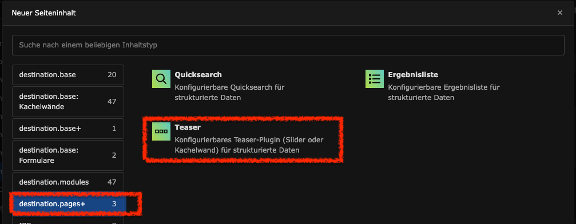Click the Teaser description text

pos(249,145)
